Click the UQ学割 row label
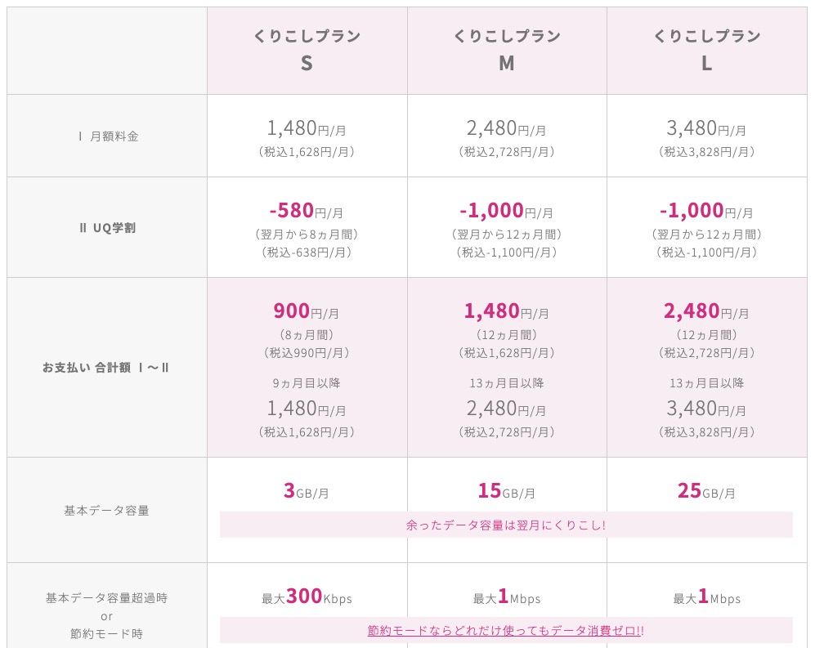This screenshot has width=815, height=648. [x=107, y=228]
